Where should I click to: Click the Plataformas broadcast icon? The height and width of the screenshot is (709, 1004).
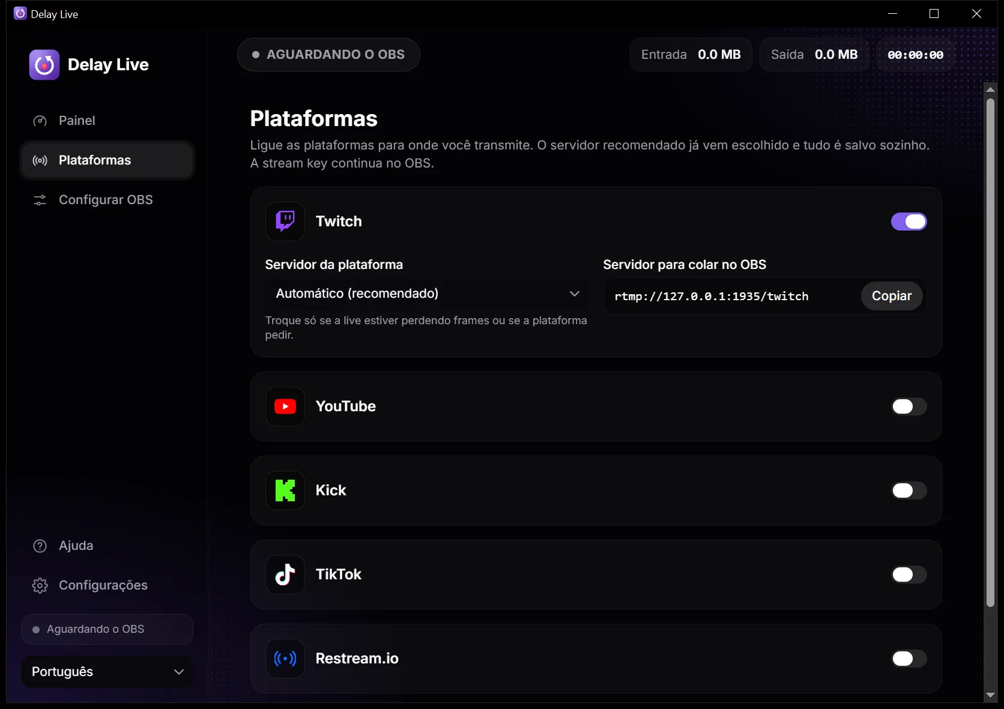click(40, 160)
